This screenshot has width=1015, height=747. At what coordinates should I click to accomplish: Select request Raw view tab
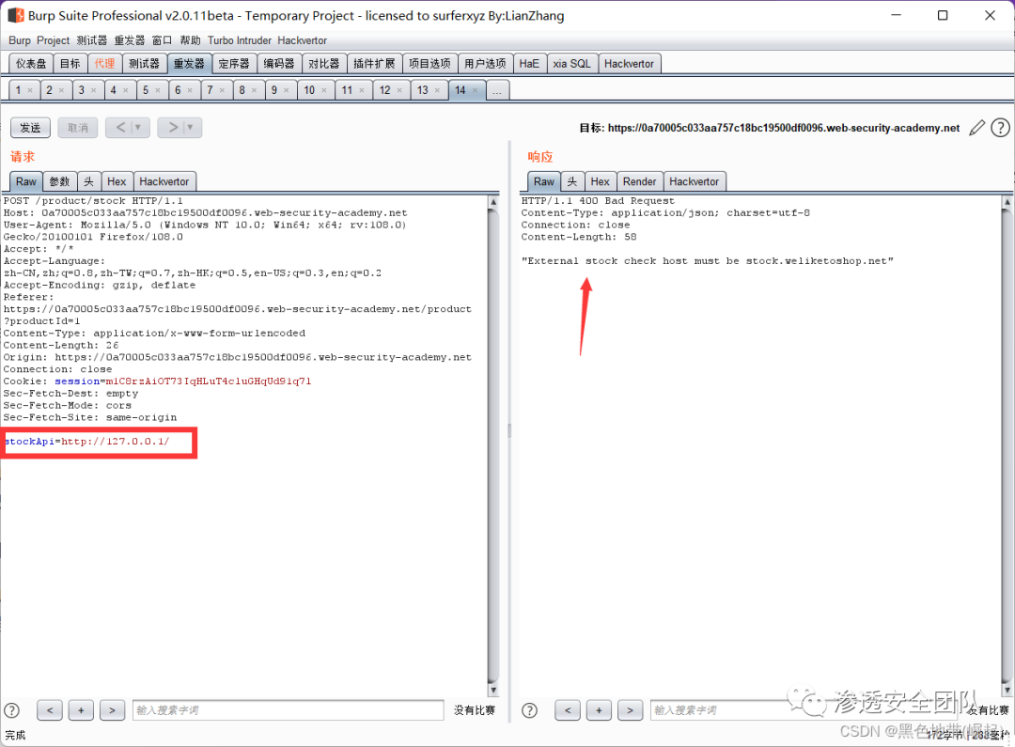click(26, 182)
